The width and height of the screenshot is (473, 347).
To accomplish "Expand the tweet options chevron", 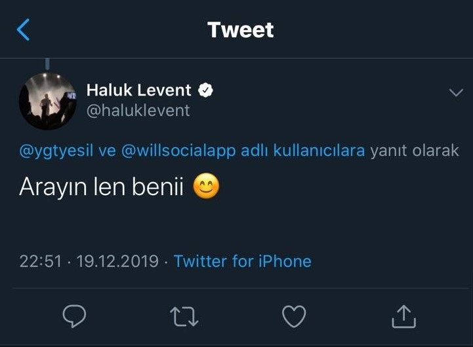I will point(456,93).
